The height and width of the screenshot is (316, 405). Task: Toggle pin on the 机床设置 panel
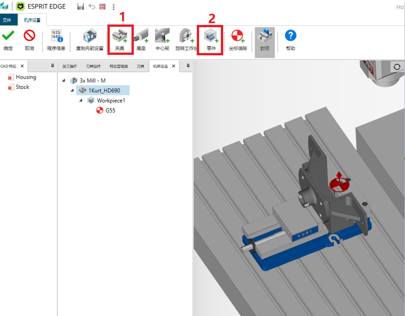click(x=188, y=66)
